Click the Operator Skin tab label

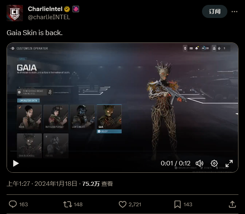28,100
